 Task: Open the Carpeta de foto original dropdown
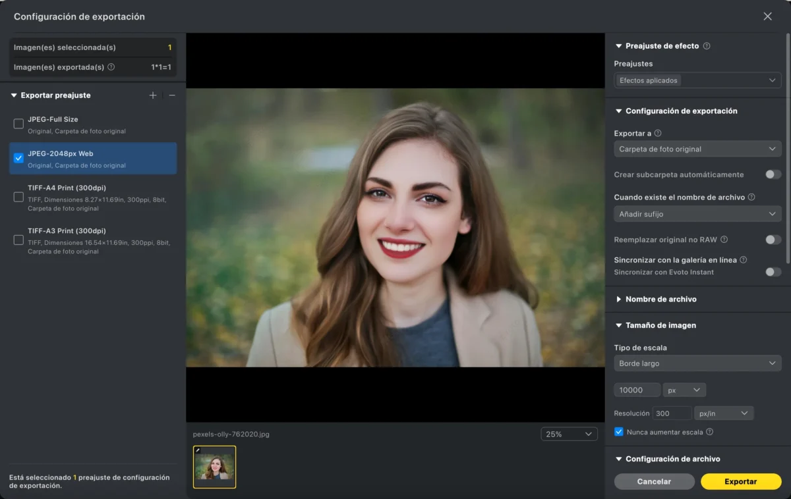pos(697,149)
